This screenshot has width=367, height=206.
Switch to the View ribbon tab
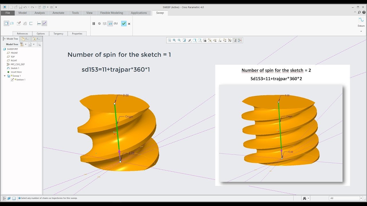point(89,13)
